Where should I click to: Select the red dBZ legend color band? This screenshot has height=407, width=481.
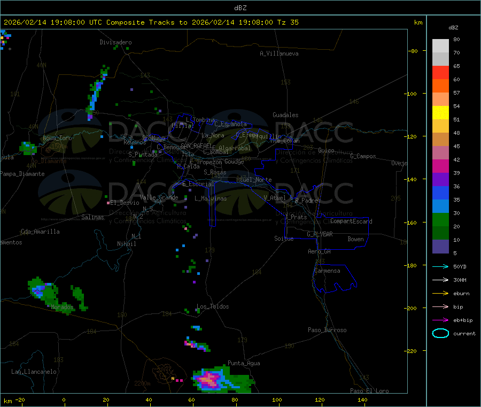[x=440, y=72]
